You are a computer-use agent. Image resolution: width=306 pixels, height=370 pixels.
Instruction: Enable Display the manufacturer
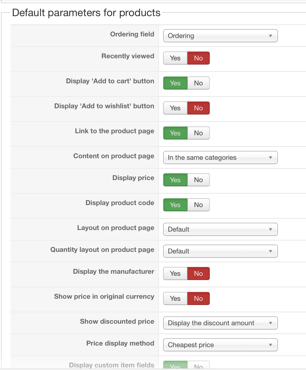coord(175,273)
